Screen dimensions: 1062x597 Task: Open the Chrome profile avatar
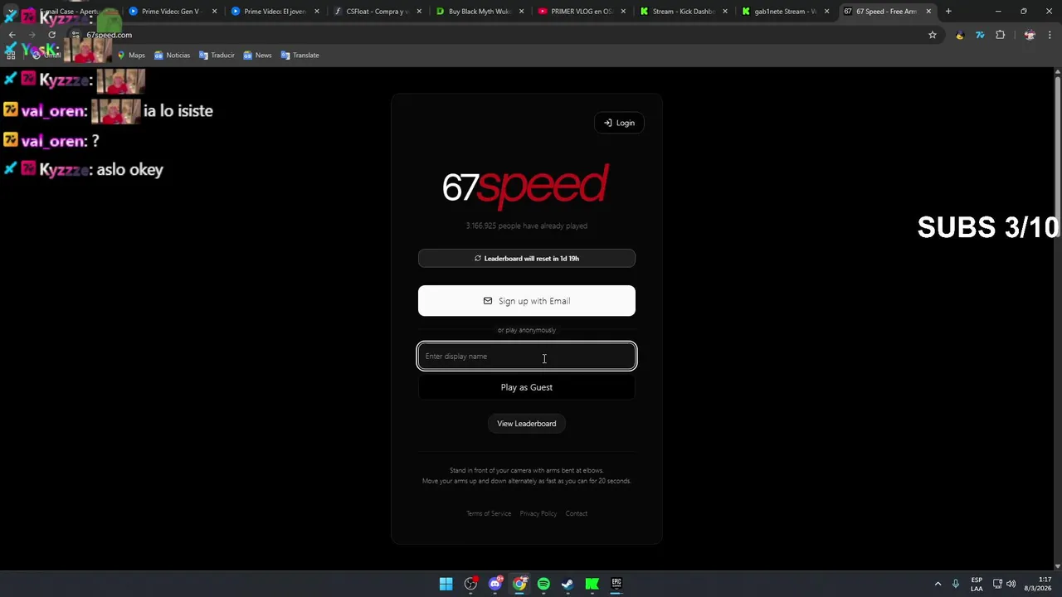point(1030,35)
